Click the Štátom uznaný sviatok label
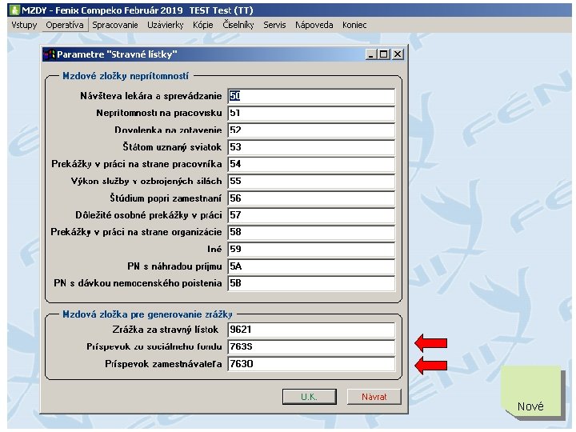The width and height of the screenshot is (576, 432). [172, 147]
